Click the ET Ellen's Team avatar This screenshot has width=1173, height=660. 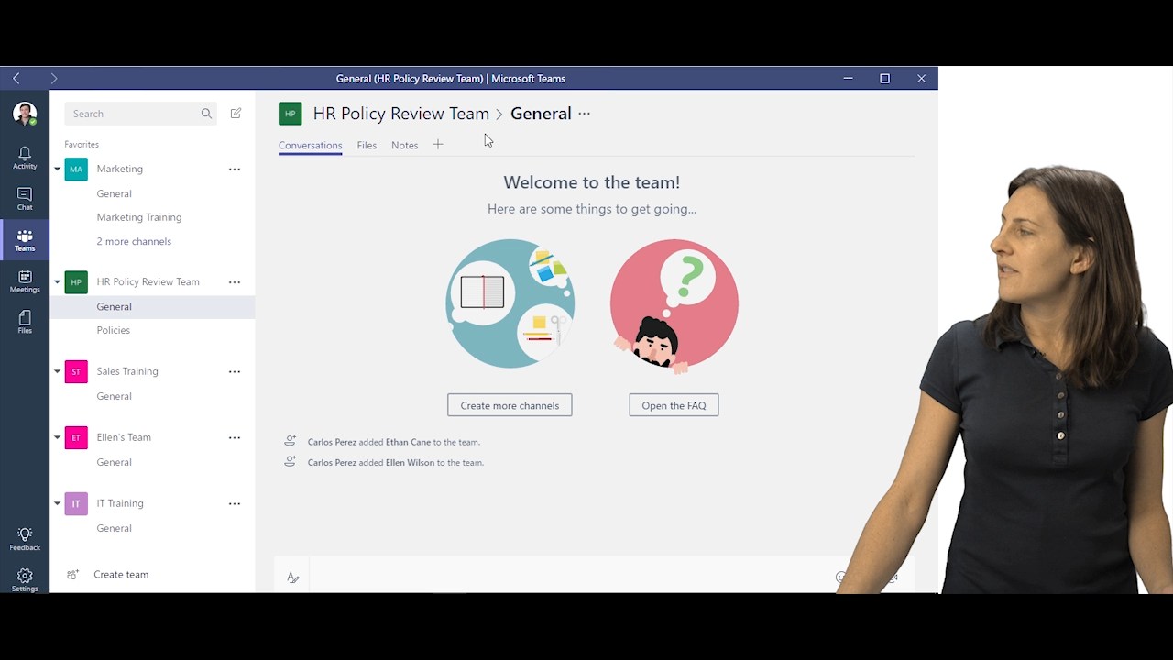[76, 437]
